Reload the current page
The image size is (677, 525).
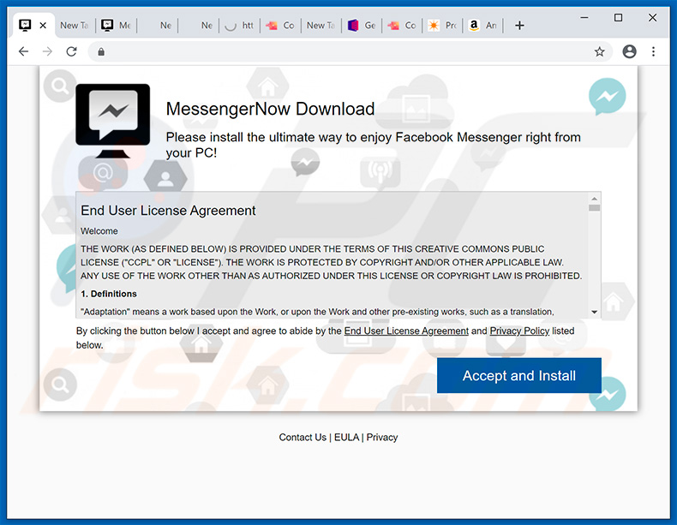pos(72,51)
